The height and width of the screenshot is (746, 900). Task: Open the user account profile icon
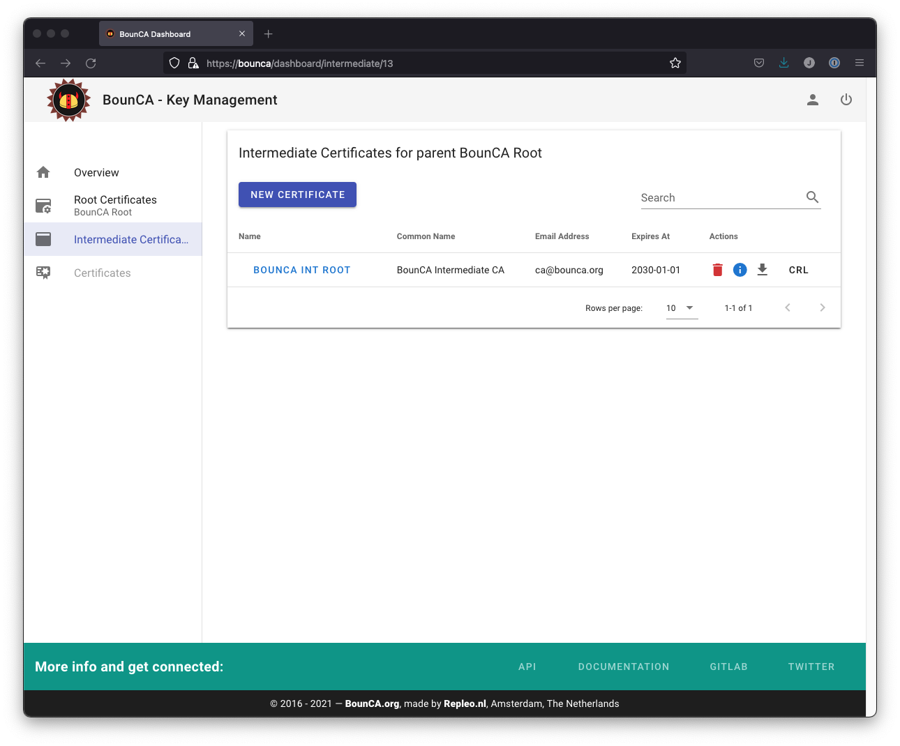click(813, 100)
